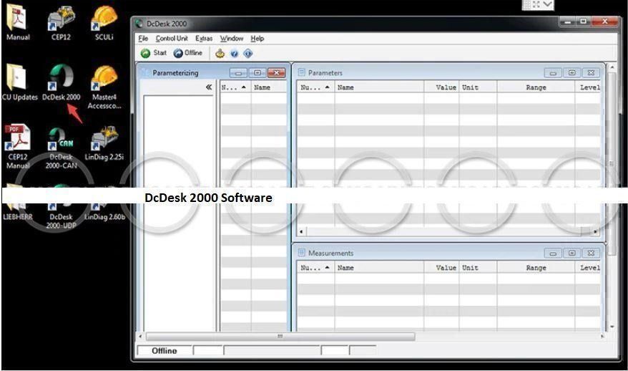Select the LinDiag 2.25i desktop icon
The image size is (628, 371).
pos(104,143)
